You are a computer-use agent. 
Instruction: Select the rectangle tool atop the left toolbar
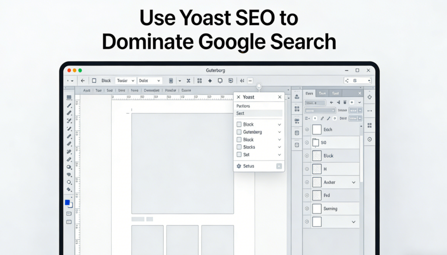tap(69, 98)
